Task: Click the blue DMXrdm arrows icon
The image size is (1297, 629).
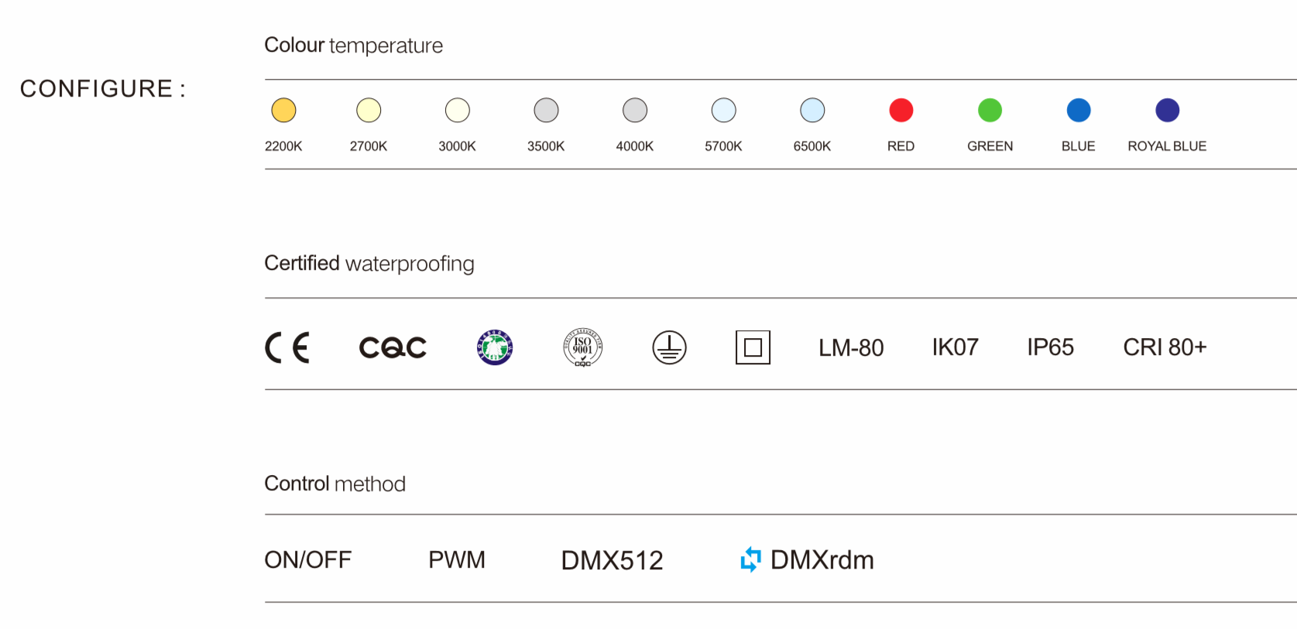Action: pyautogui.click(x=750, y=559)
